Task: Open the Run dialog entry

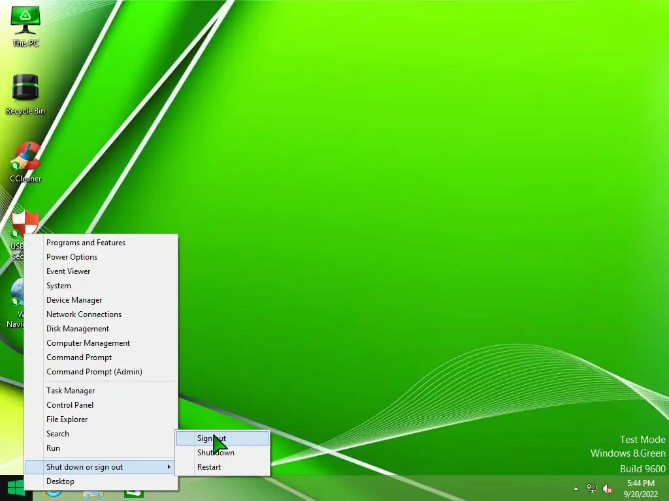Action: coord(101,448)
